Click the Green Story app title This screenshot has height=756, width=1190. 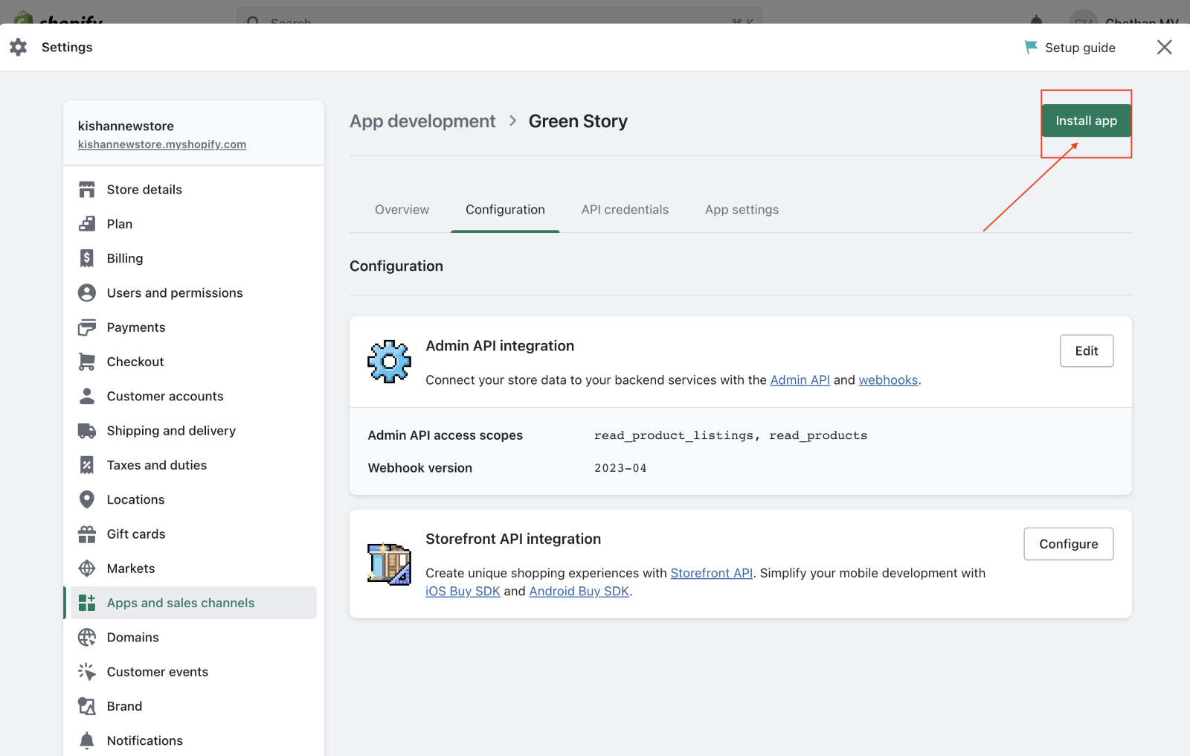pos(578,121)
